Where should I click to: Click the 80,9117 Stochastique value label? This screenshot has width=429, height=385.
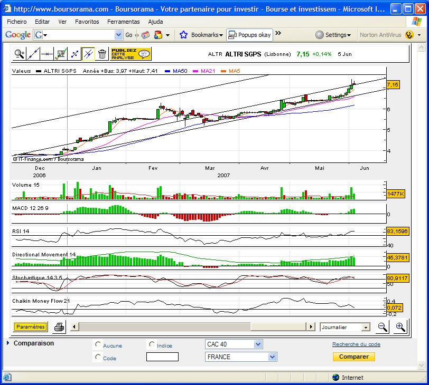click(397, 278)
